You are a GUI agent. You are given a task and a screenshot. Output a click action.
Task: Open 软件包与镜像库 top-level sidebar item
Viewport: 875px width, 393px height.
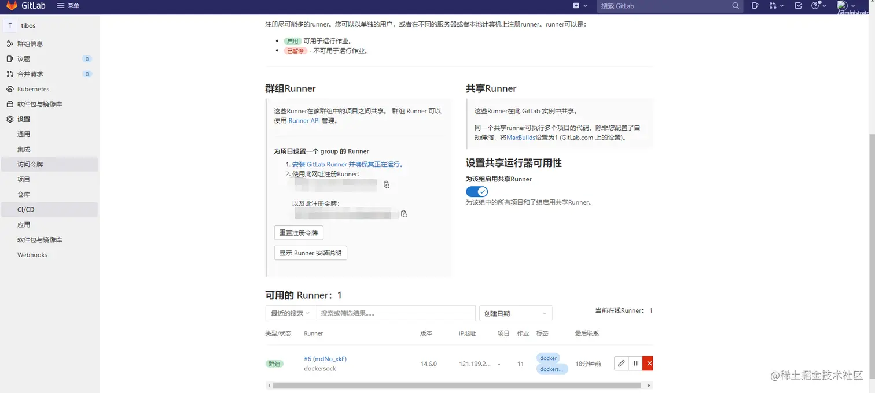coord(40,104)
